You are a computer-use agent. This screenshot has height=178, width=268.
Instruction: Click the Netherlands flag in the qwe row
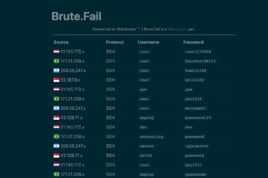56,90
